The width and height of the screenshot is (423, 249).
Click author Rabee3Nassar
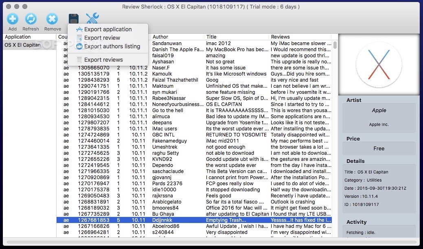(x=169, y=98)
